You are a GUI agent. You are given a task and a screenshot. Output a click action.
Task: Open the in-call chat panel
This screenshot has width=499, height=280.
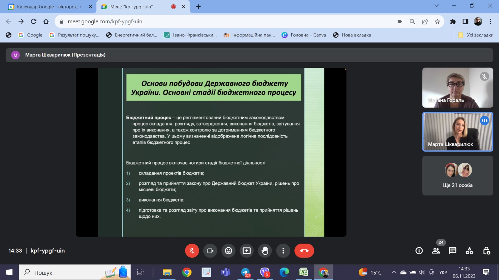[452, 250]
